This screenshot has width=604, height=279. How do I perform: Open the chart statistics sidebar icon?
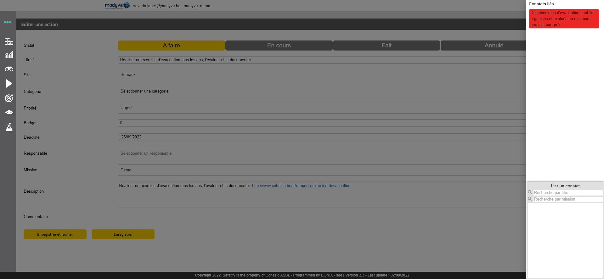(9, 55)
